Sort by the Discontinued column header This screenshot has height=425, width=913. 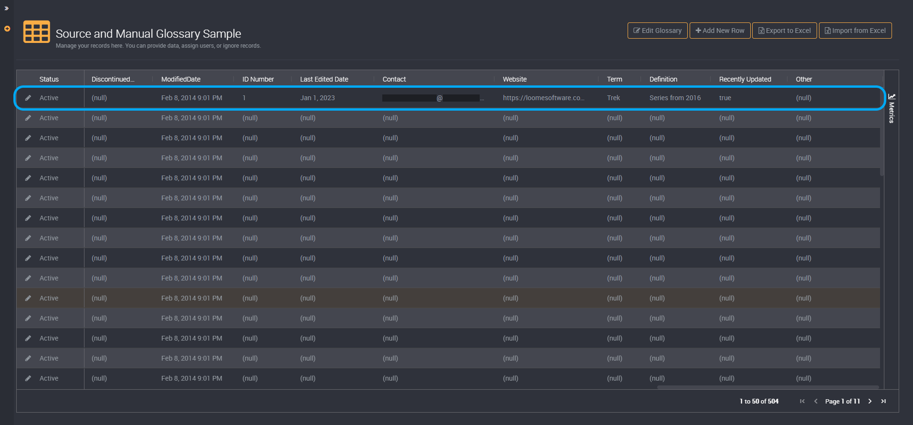(x=113, y=79)
